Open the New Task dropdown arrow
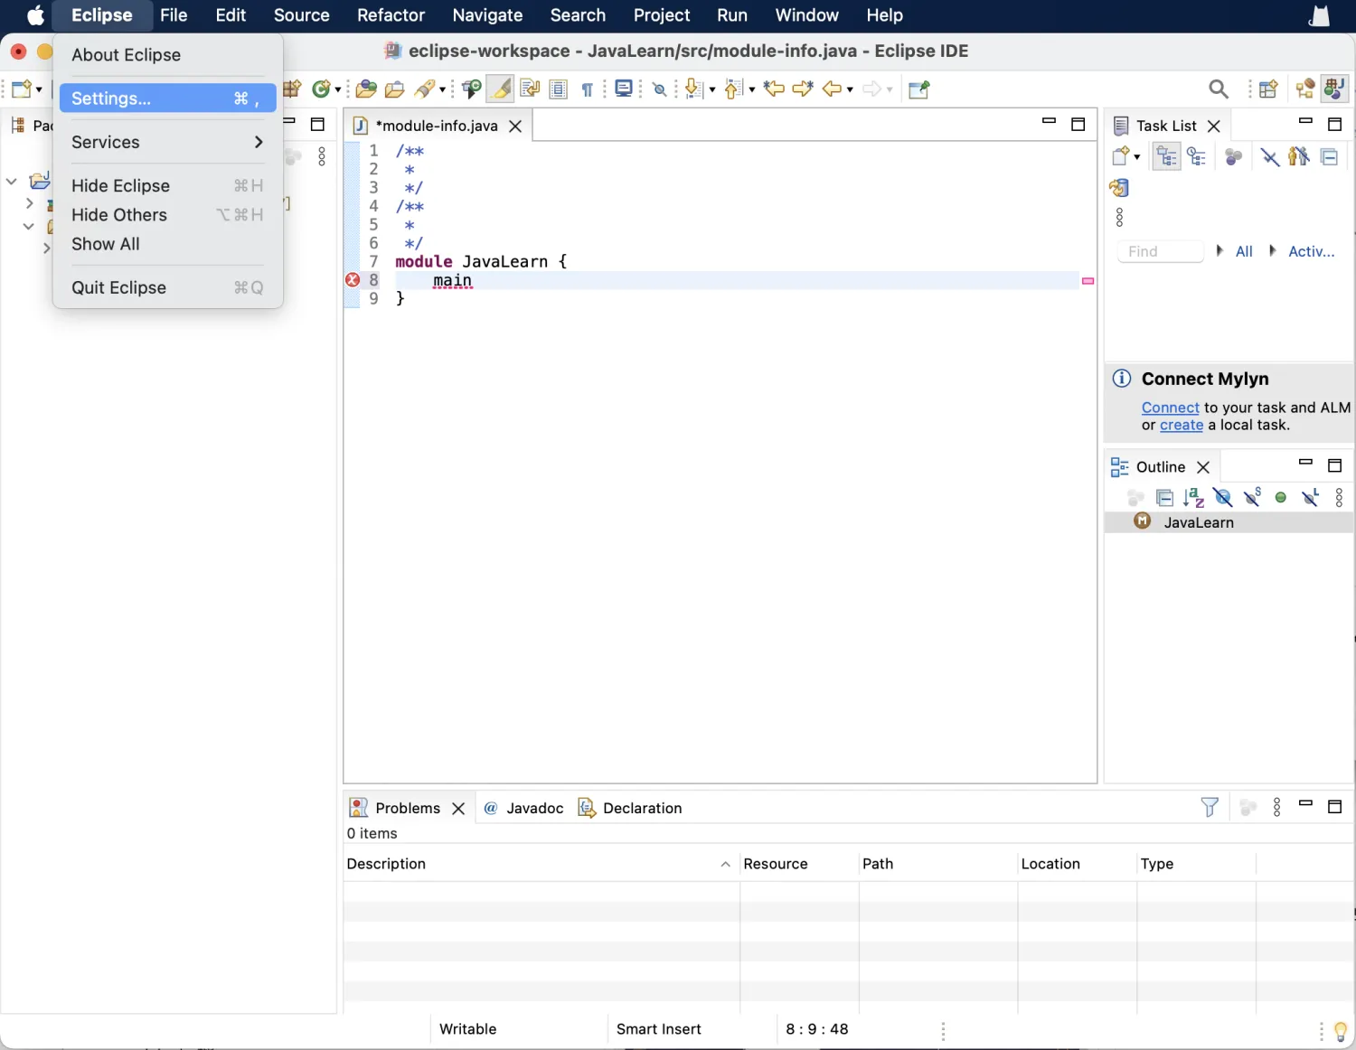The image size is (1356, 1050). [x=1136, y=157]
